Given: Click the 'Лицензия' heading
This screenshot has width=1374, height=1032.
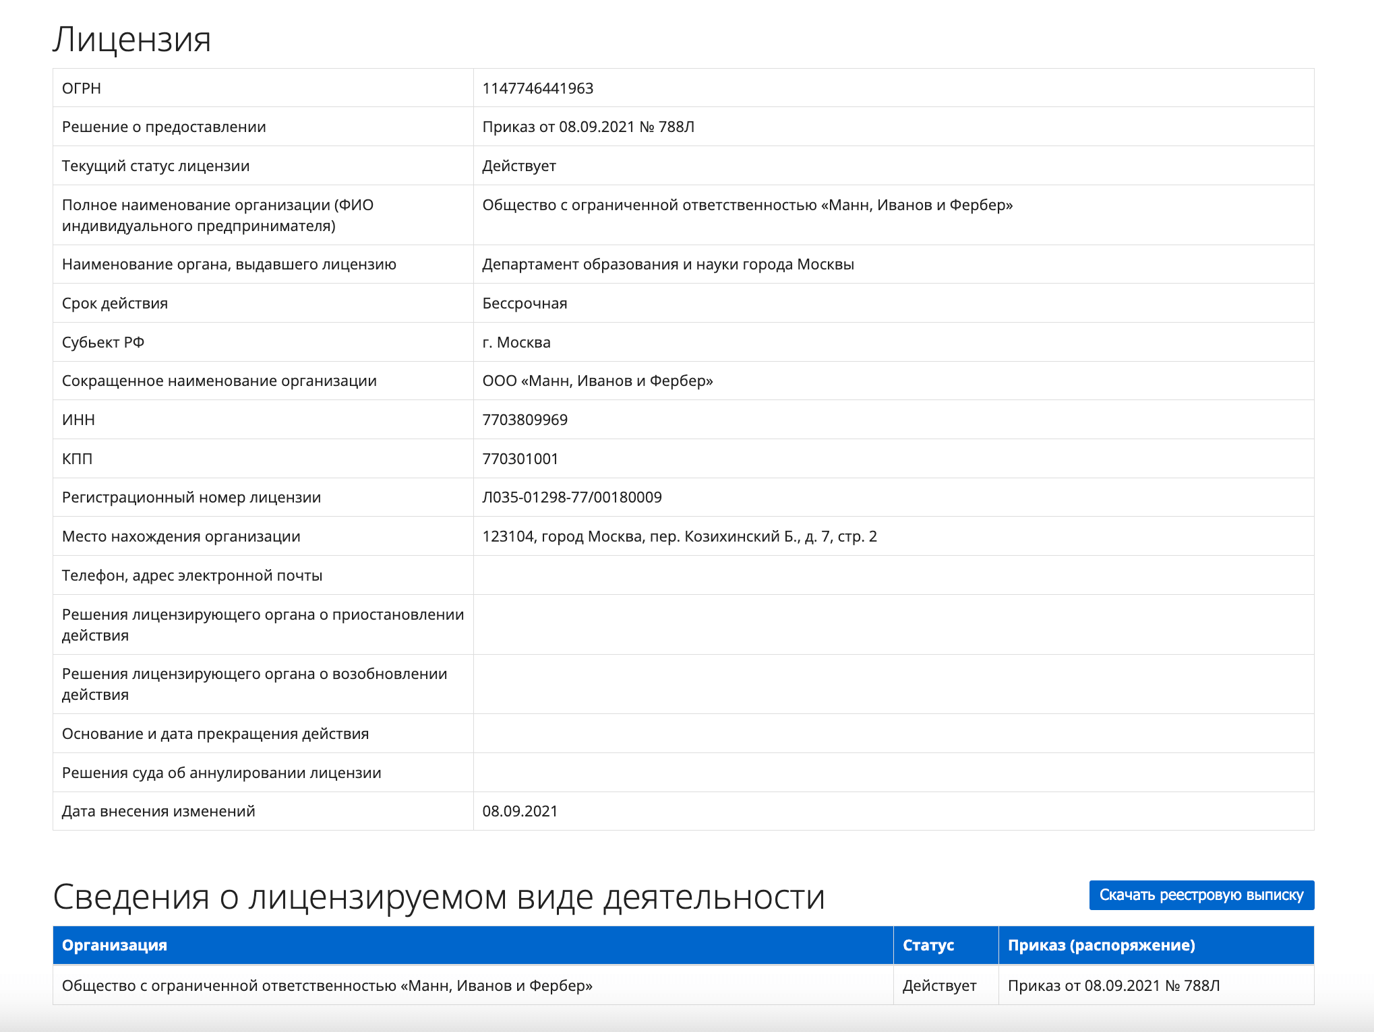Looking at the screenshot, I should click(x=132, y=39).
